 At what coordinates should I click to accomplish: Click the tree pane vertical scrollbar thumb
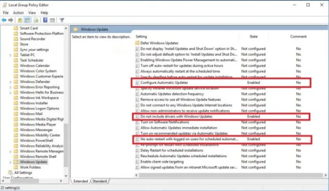pos(66,145)
